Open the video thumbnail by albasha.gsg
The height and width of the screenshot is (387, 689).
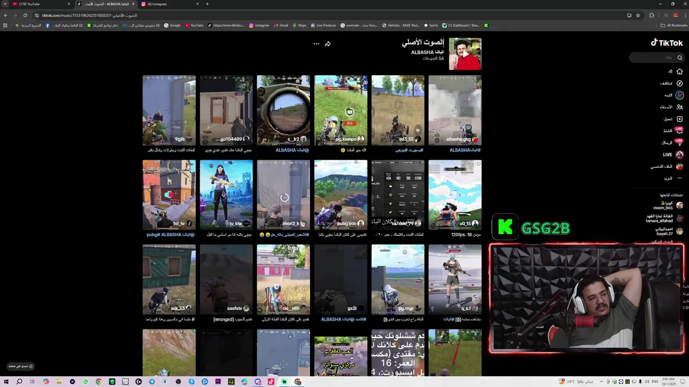tap(455, 110)
